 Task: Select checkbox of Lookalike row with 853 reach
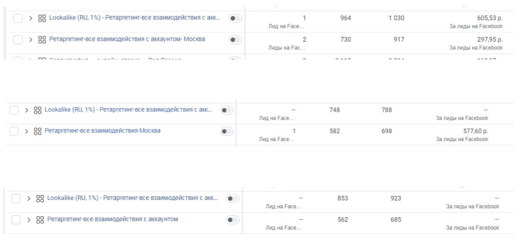(18, 198)
